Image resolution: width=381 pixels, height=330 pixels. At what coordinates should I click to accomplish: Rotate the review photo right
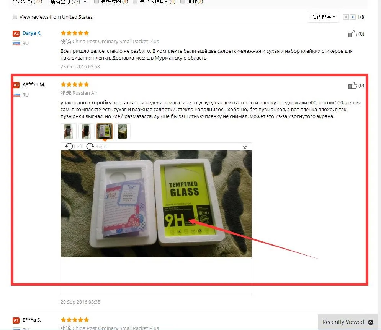click(97, 146)
